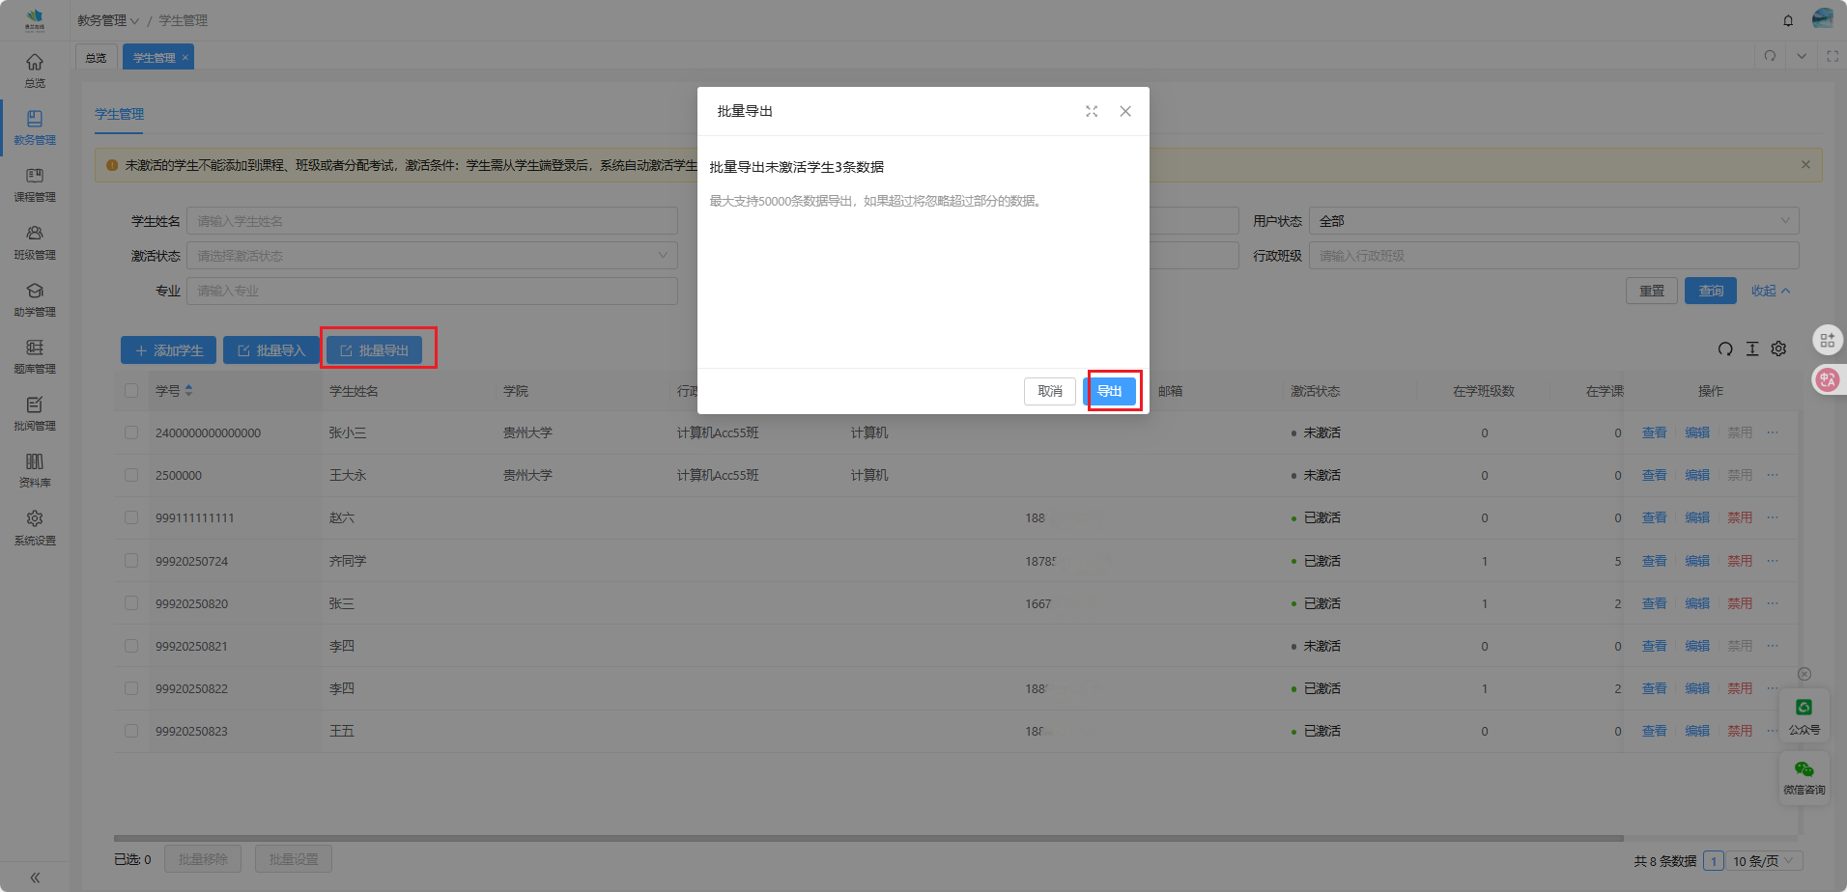Open the 10 条/页 page size selector
The height and width of the screenshot is (892, 1847).
[x=1763, y=861]
